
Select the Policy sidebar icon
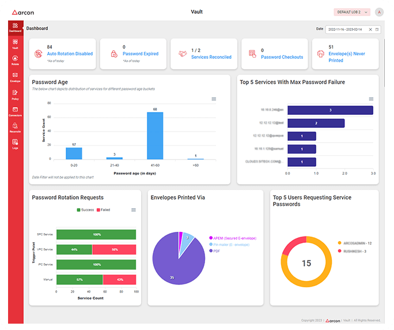coord(15,94)
